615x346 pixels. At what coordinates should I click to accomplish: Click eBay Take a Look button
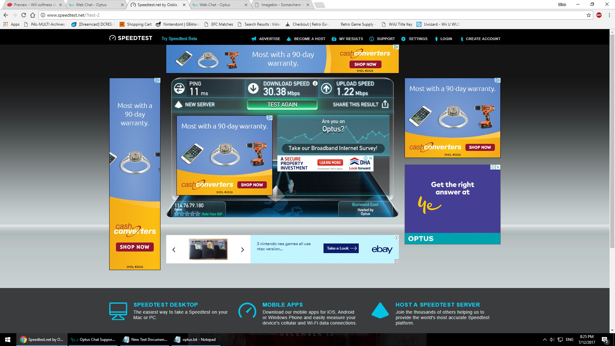[341, 248]
